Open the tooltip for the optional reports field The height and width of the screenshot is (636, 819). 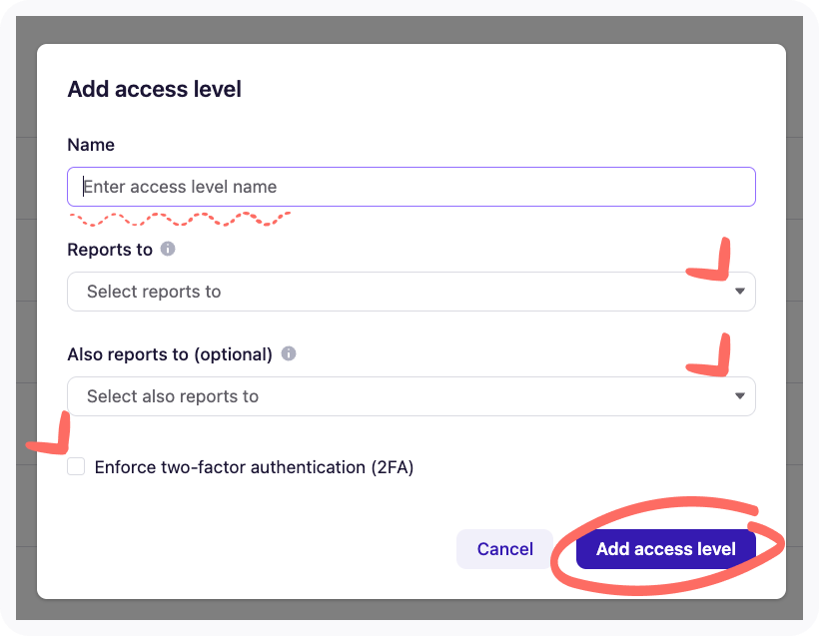click(x=288, y=354)
